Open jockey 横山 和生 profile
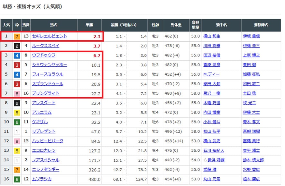 pos(212,36)
